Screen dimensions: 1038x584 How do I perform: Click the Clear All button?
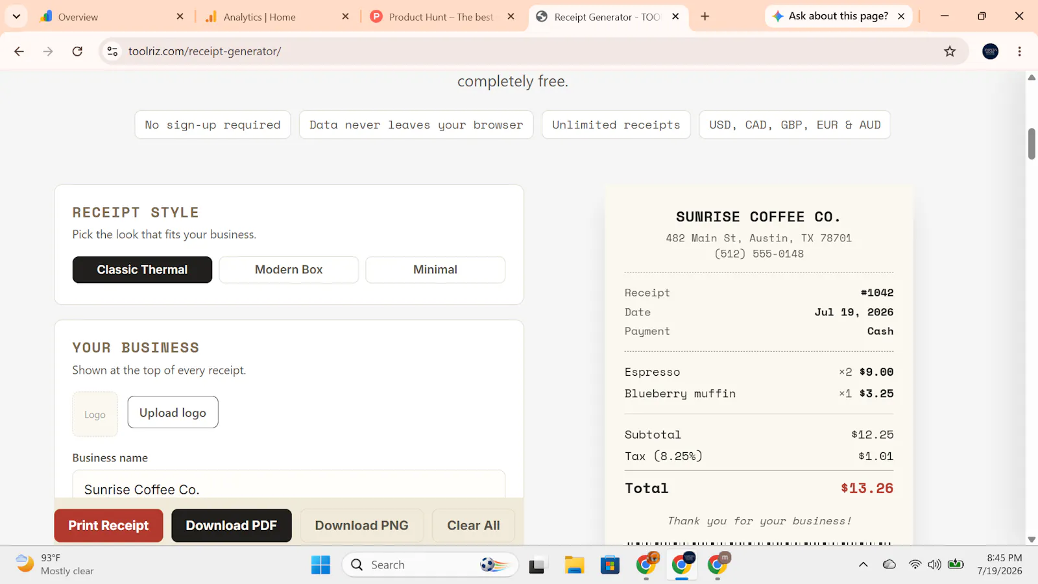pos(474,526)
